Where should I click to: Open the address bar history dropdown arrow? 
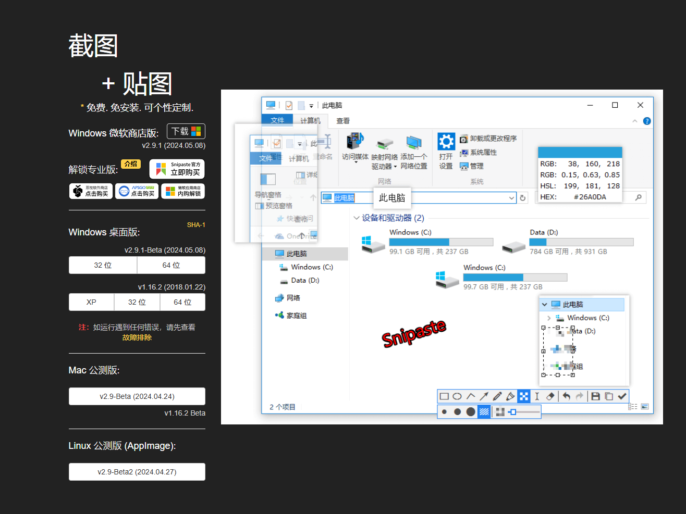coord(511,198)
